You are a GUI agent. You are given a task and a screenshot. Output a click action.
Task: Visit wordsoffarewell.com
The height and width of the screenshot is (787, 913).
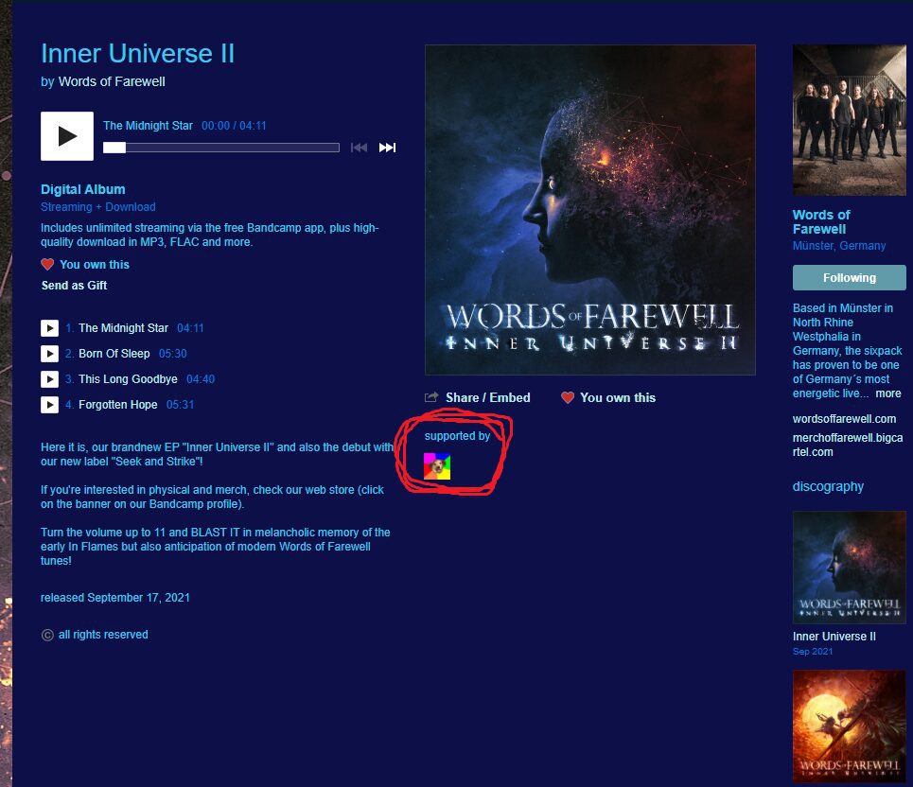click(x=844, y=419)
